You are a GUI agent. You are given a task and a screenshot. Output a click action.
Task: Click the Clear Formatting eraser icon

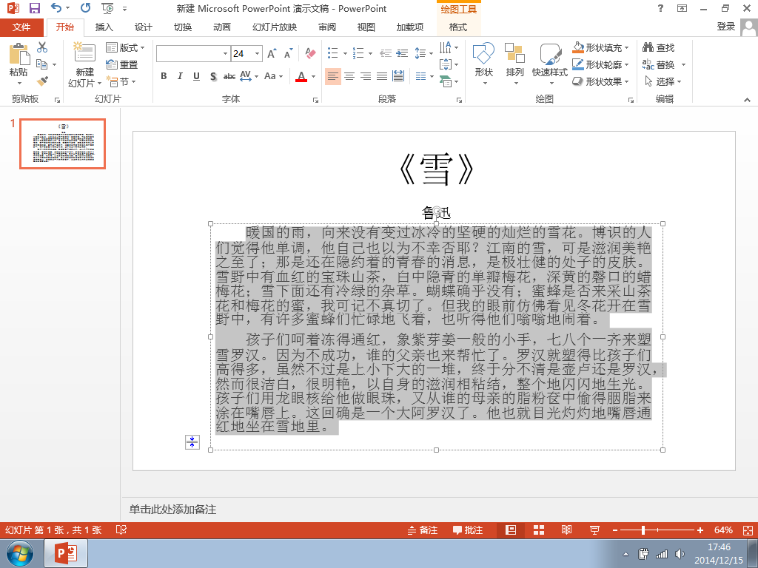(x=310, y=54)
